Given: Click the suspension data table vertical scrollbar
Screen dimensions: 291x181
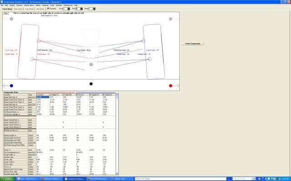Looking at the screenshot, I should pyautogui.click(x=117, y=134).
